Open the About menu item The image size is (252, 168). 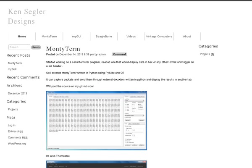[187, 37]
